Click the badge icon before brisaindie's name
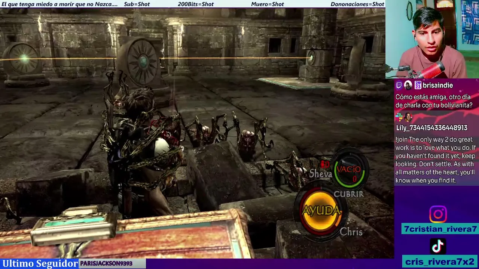 [x=418, y=86]
